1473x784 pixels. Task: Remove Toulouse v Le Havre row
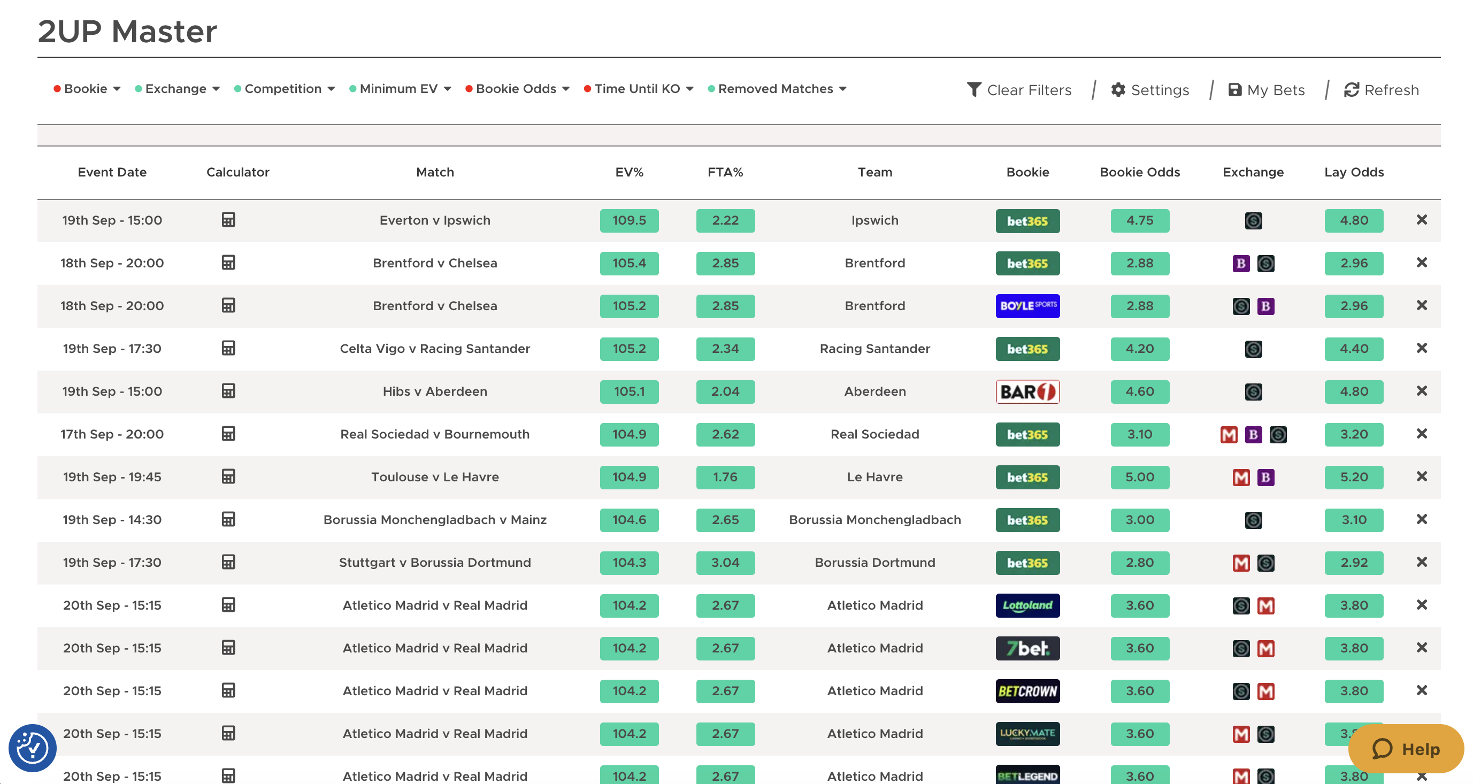pyautogui.click(x=1422, y=476)
